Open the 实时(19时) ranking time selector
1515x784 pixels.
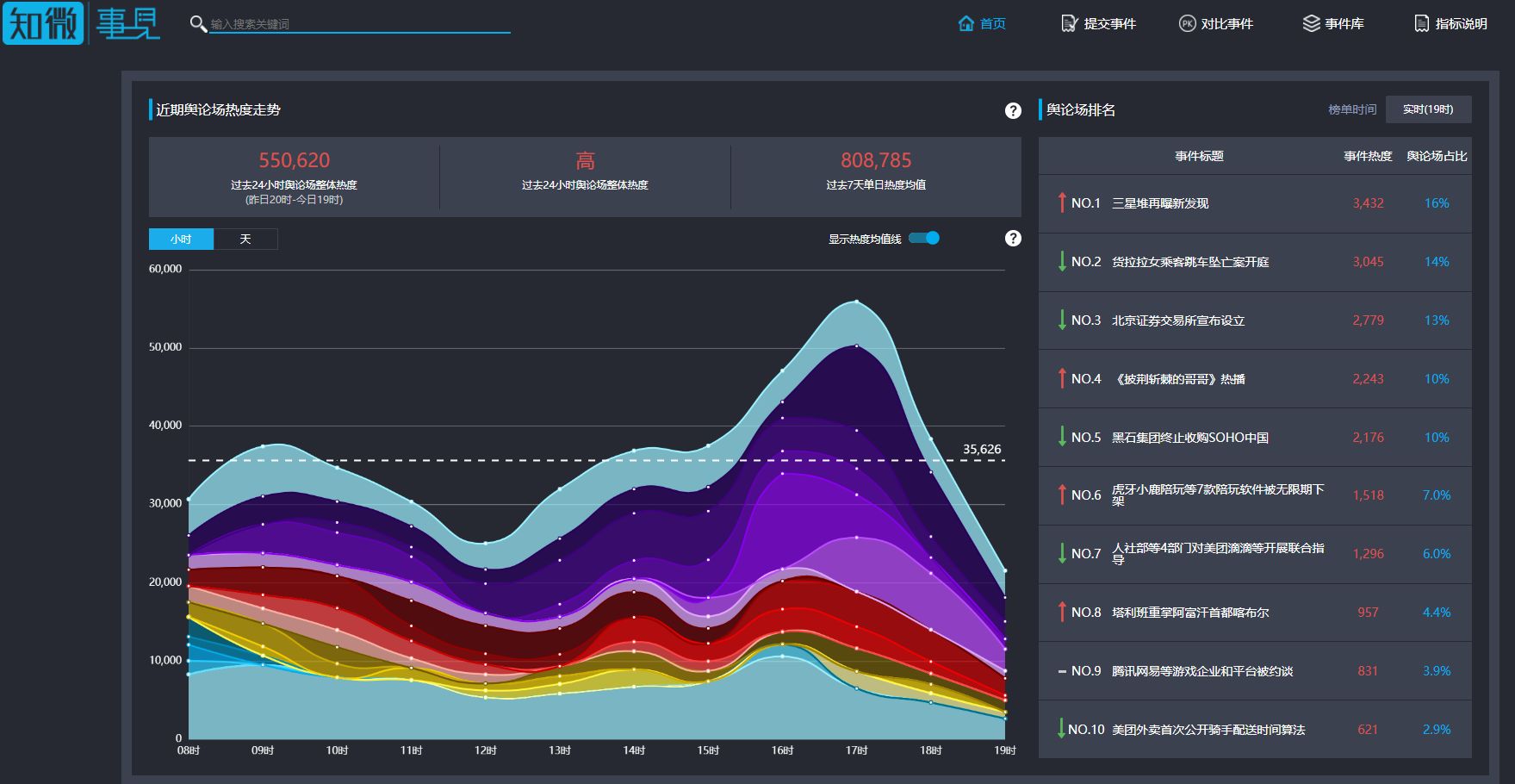click(x=1427, y=109)
